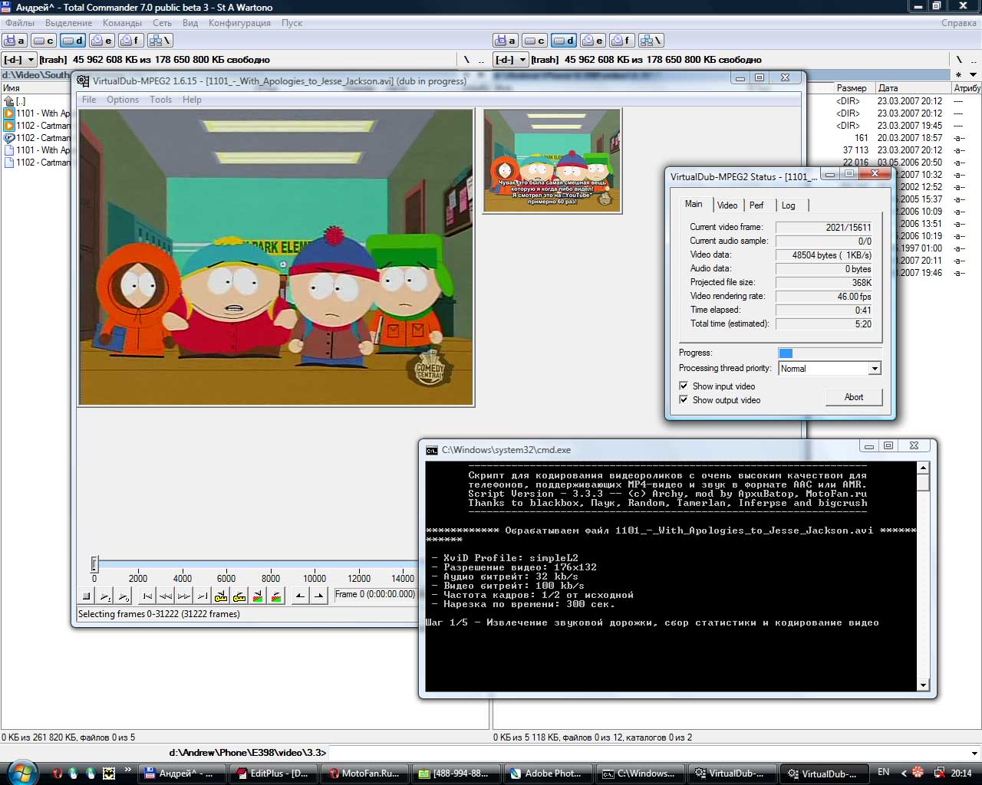Click the EN language indicator in tray
This screenshot has width=982, height=785.
[884, 773]
